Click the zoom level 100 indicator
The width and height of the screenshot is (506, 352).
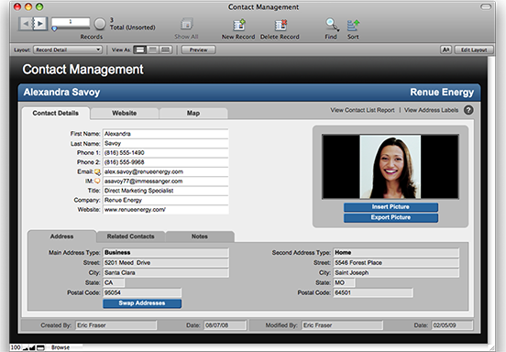coord(16,347)
